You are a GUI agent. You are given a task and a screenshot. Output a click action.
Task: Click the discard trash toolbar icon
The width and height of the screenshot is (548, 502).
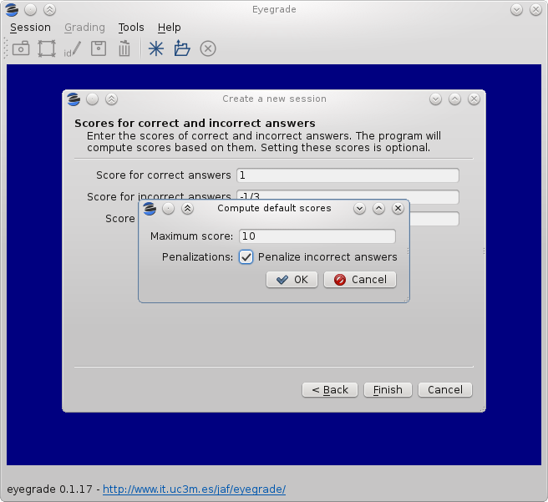click(x=124, y=48)
